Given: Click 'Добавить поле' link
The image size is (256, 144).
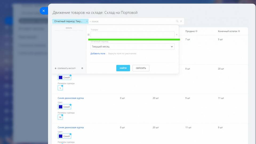Looking at the screenshot, I should click(x=98, y=54).
